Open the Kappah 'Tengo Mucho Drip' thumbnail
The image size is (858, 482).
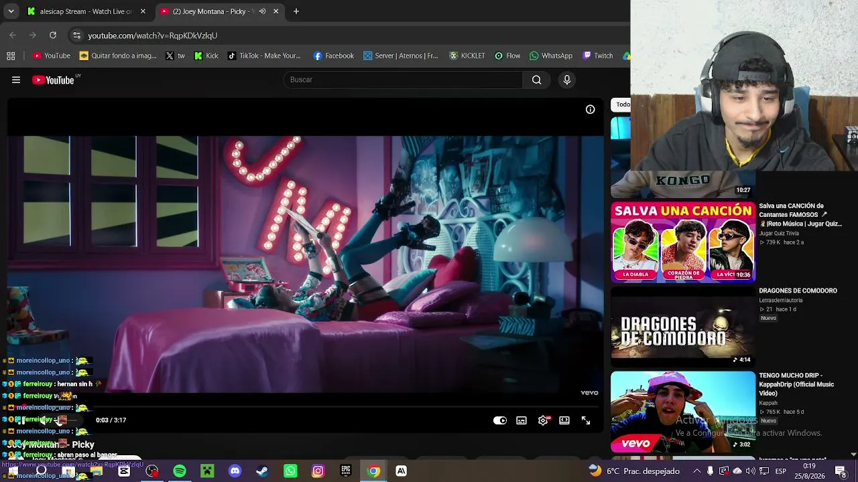coord(683,412)
